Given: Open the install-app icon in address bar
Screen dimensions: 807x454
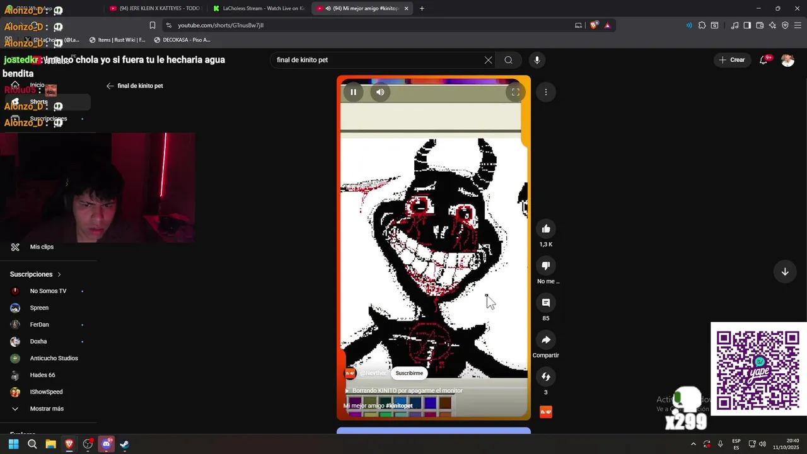Looking at the screenshot, I should [578, 25].
